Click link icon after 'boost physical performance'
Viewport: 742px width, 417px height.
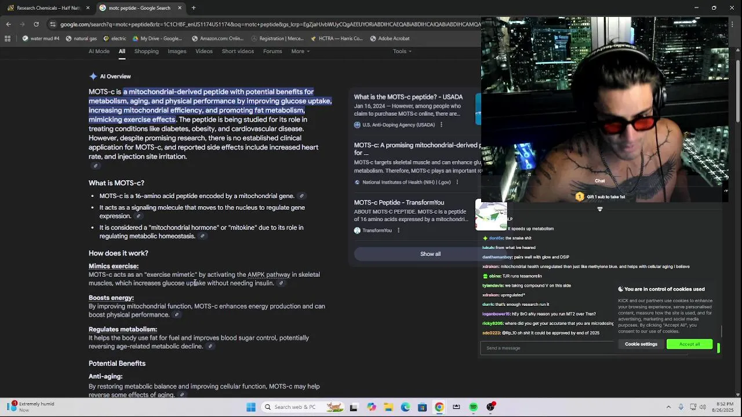click(x=177, y=315)
